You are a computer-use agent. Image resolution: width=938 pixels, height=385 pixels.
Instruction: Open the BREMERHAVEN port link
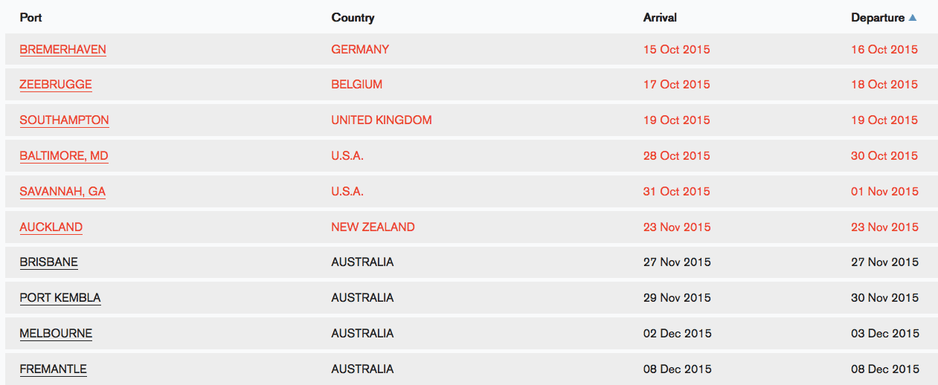point(62,50)
